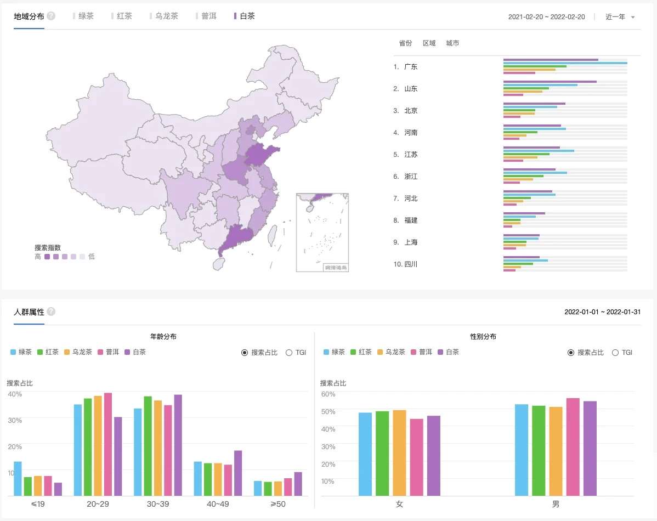Click the 男 gender axis label
The image size is (657, 521).
click(x=556, y=504)
